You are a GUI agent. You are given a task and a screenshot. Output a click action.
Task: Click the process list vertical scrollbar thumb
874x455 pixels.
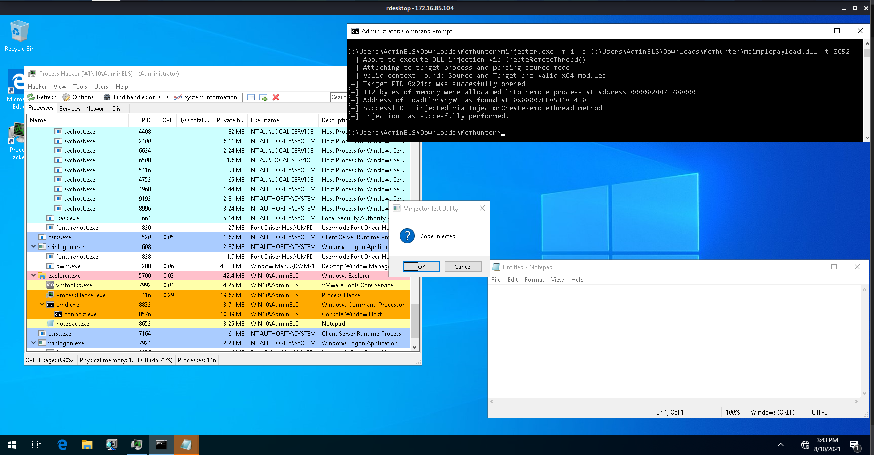pyautogui.click(x=414, y=320)
